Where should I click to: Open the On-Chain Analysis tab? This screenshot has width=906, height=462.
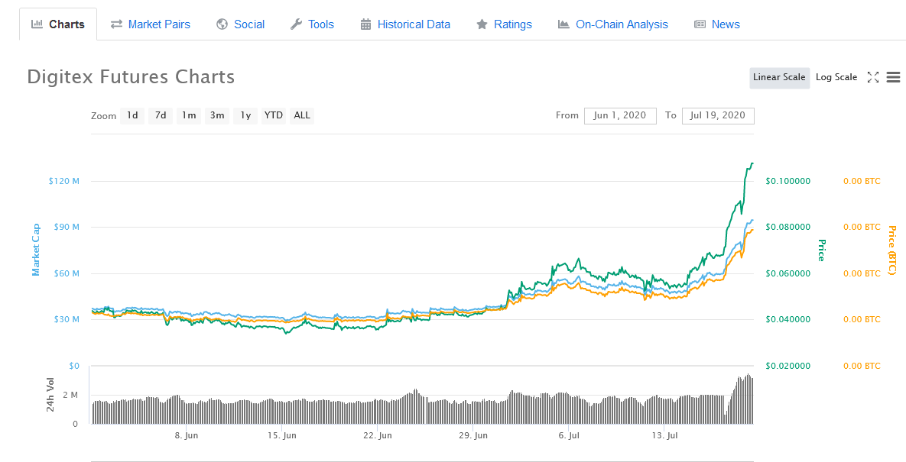(613, 24)
